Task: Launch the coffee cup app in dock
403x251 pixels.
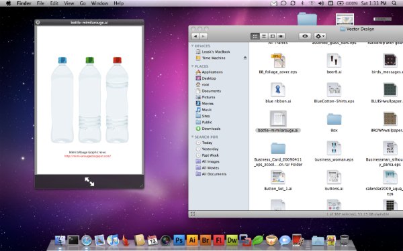Action: tap(271, 240)
